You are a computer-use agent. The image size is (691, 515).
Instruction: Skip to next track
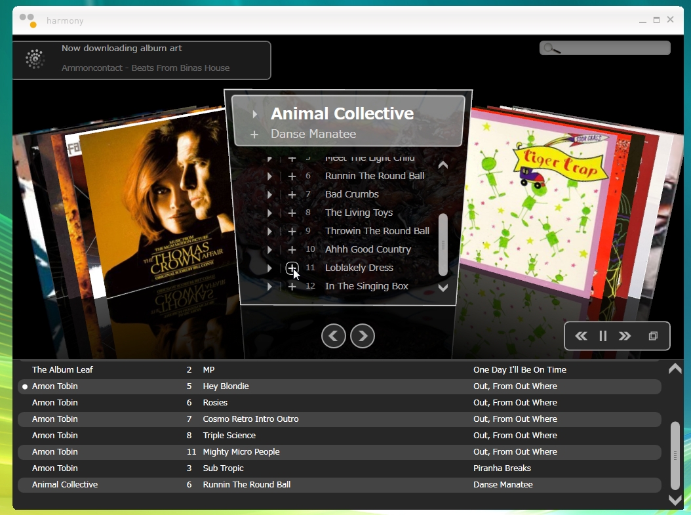coord(624,336)
